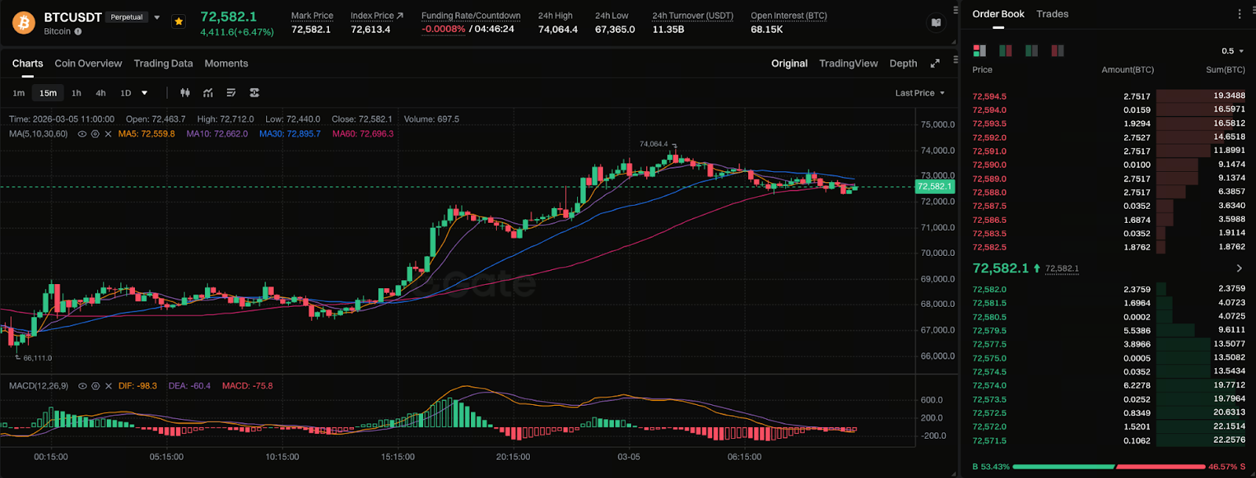
Task: Expand more timeframes dropdown arrow
Action: (144, 93)
